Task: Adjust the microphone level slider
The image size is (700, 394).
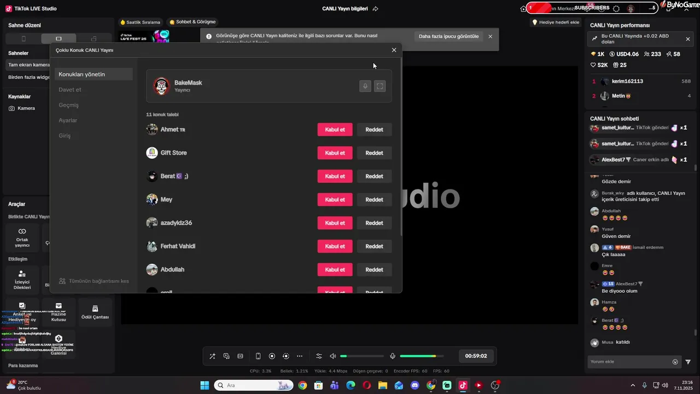Action: pos(422,356)
